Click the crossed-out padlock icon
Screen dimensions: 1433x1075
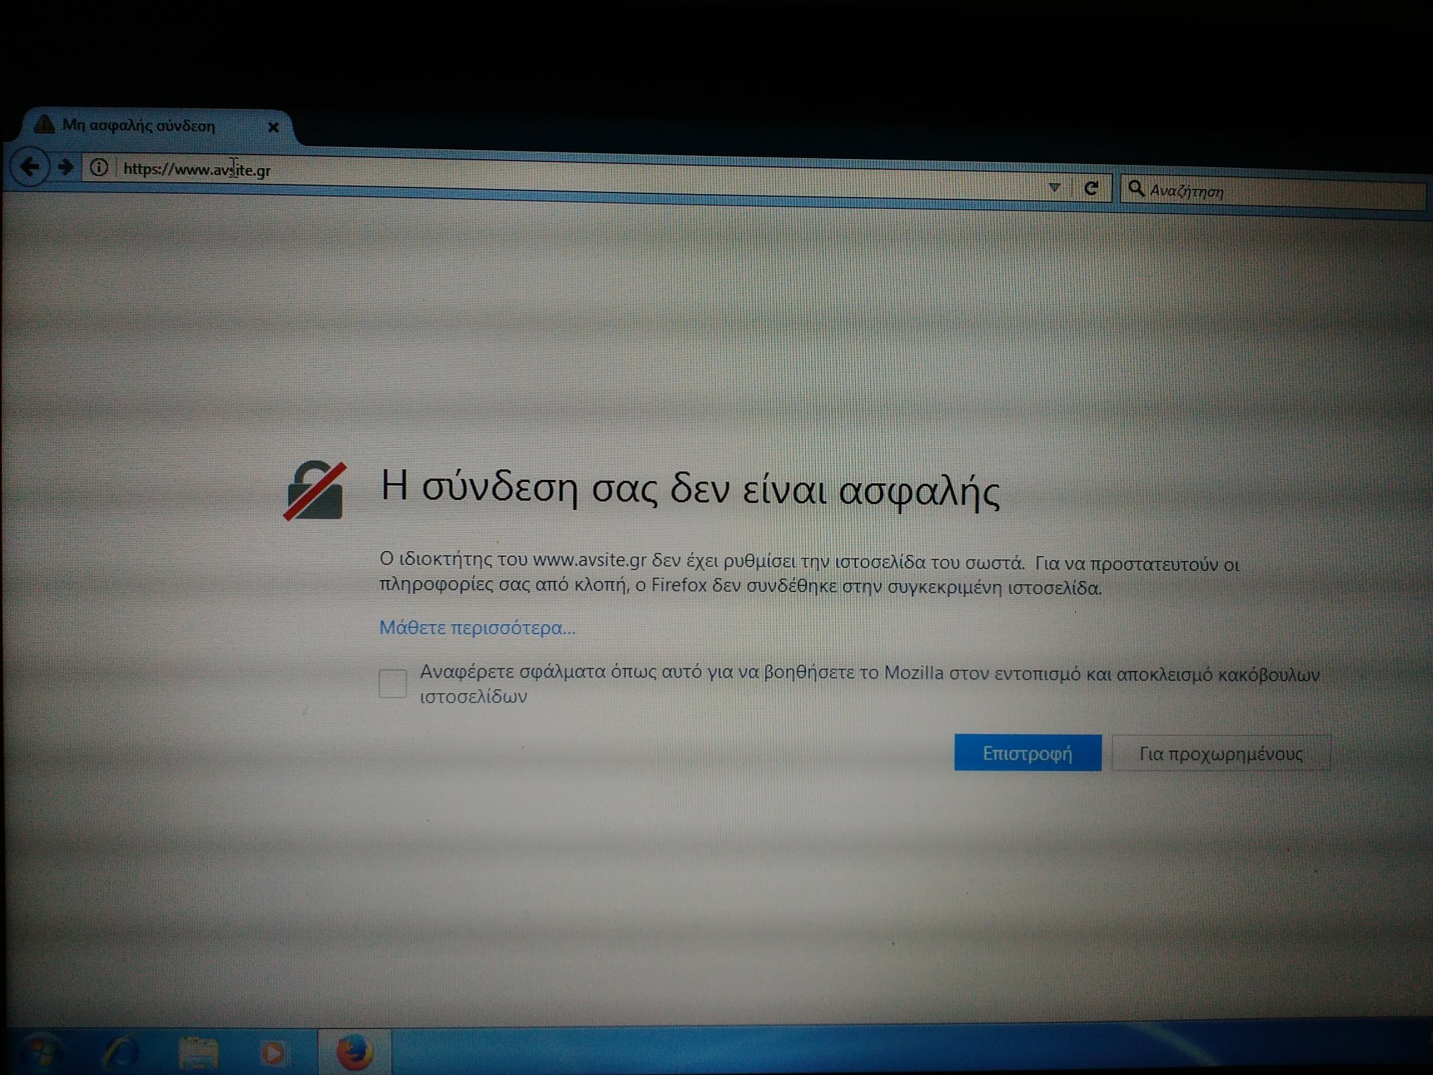(x=315, y=490)
